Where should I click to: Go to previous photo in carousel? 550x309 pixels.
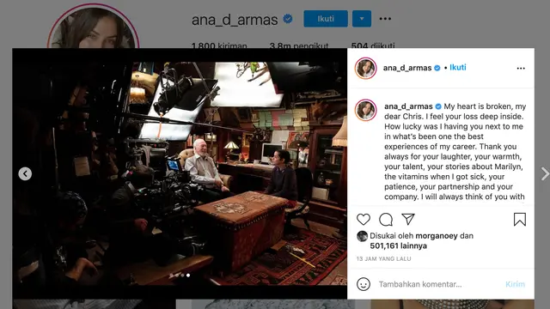point(25,173)
